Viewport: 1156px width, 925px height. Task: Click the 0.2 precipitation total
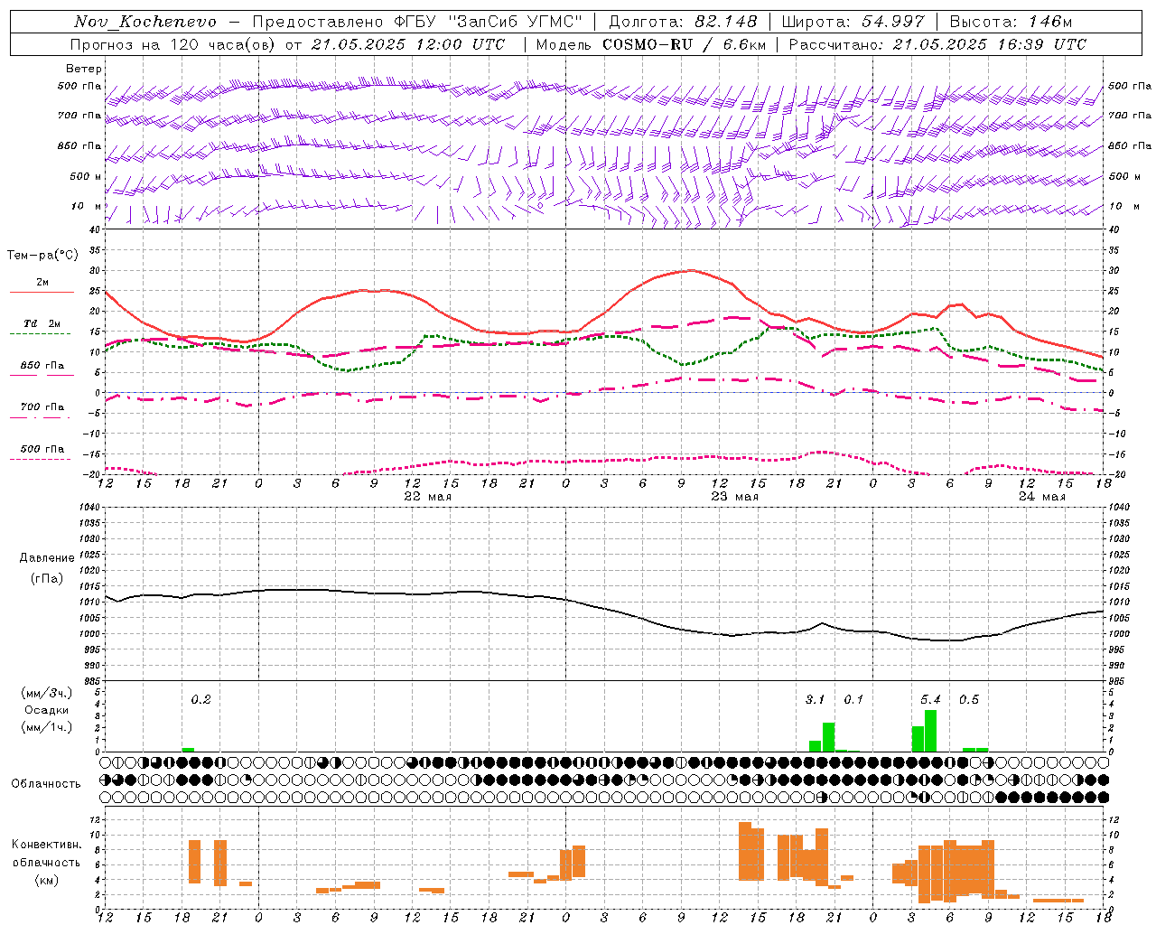pos(200,699)
